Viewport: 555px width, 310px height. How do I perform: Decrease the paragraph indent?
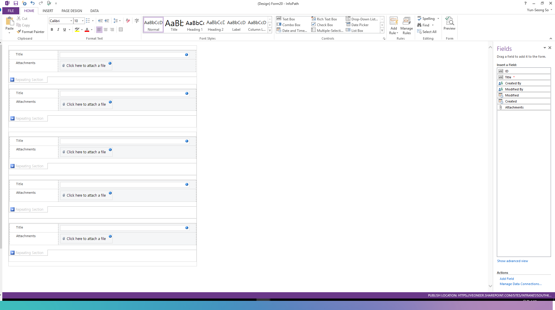(x=100, y=21)
